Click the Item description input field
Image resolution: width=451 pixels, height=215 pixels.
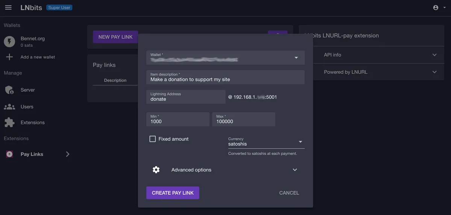pos(225,79)
